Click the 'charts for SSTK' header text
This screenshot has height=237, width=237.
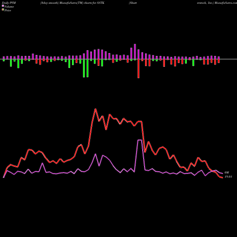point(94,3)
